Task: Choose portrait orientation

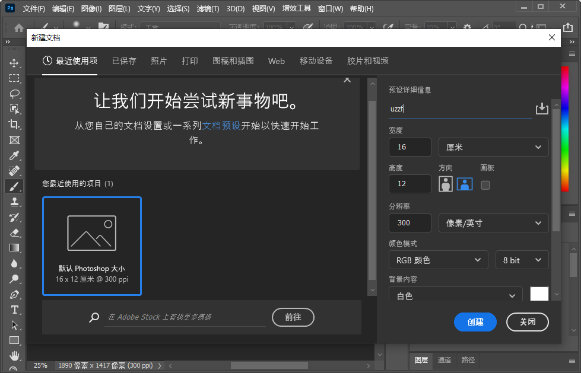Action: pyautogui.click(x=446, y=184)
